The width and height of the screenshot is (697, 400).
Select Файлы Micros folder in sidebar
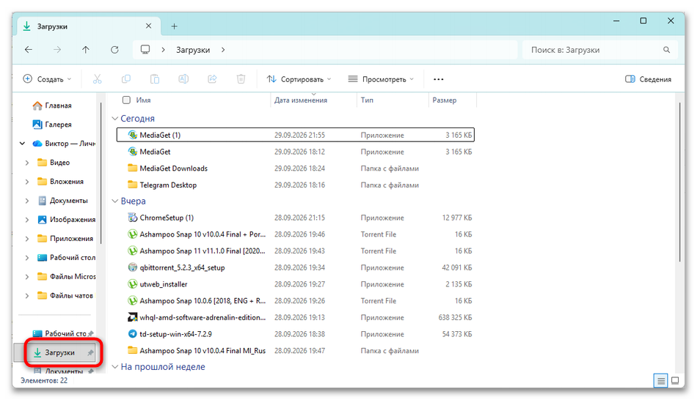pos(67,277)
